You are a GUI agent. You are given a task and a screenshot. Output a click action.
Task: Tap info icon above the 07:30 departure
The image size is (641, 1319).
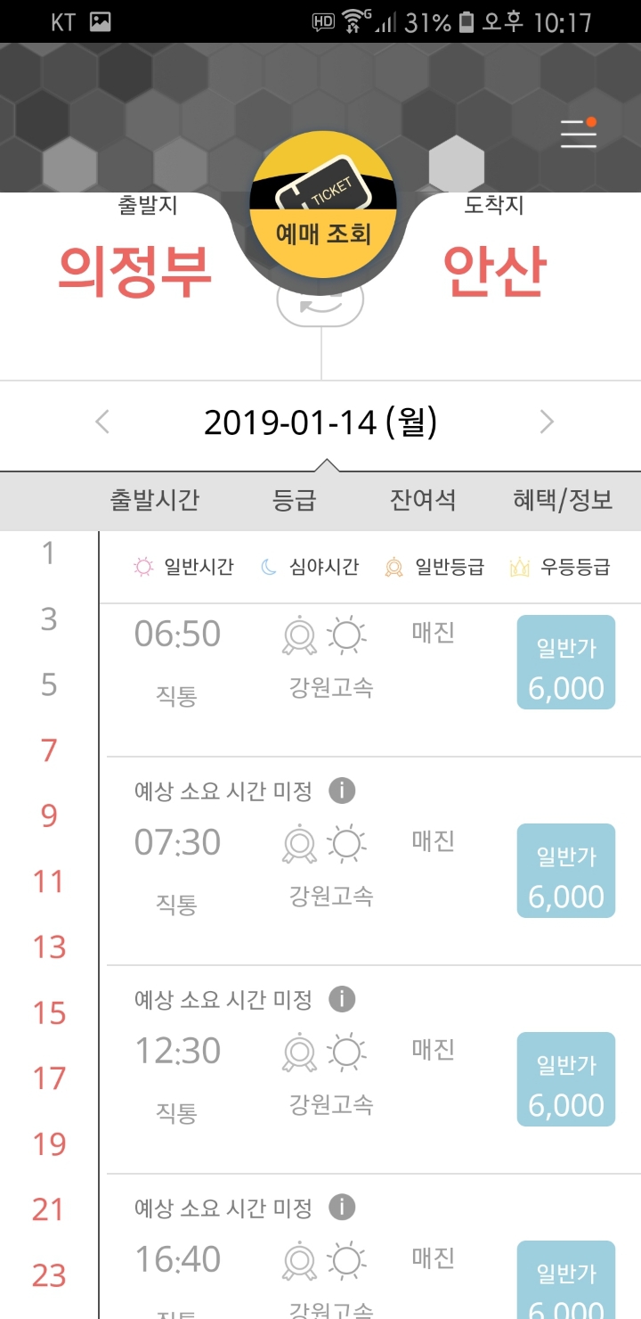[x=342, y=791]
